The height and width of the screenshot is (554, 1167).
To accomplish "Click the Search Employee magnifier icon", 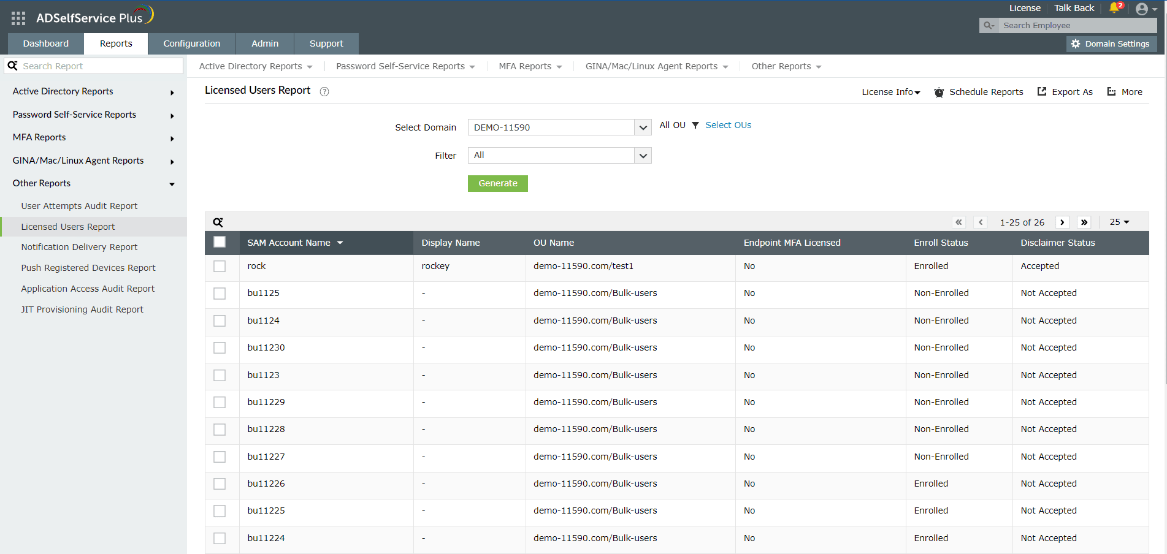I will pyautogui.click(x=989, y=25).
